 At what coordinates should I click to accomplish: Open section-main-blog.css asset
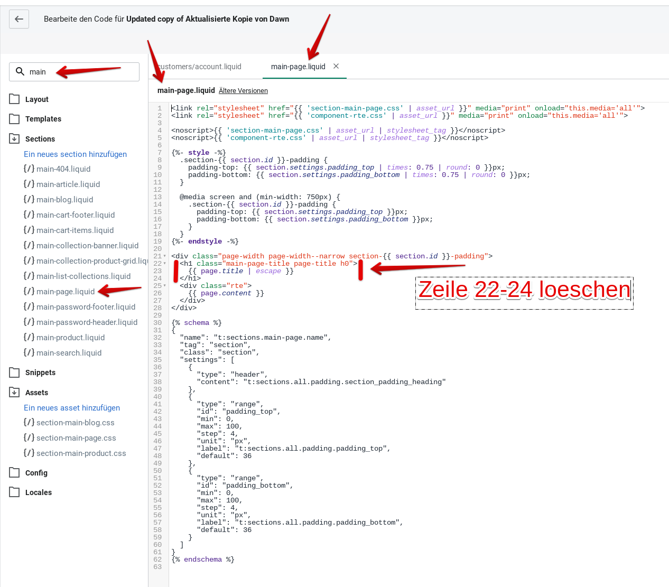coord(69,423)
